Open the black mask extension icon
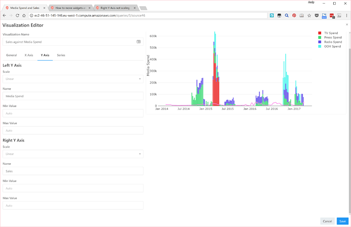 point(279,15)
